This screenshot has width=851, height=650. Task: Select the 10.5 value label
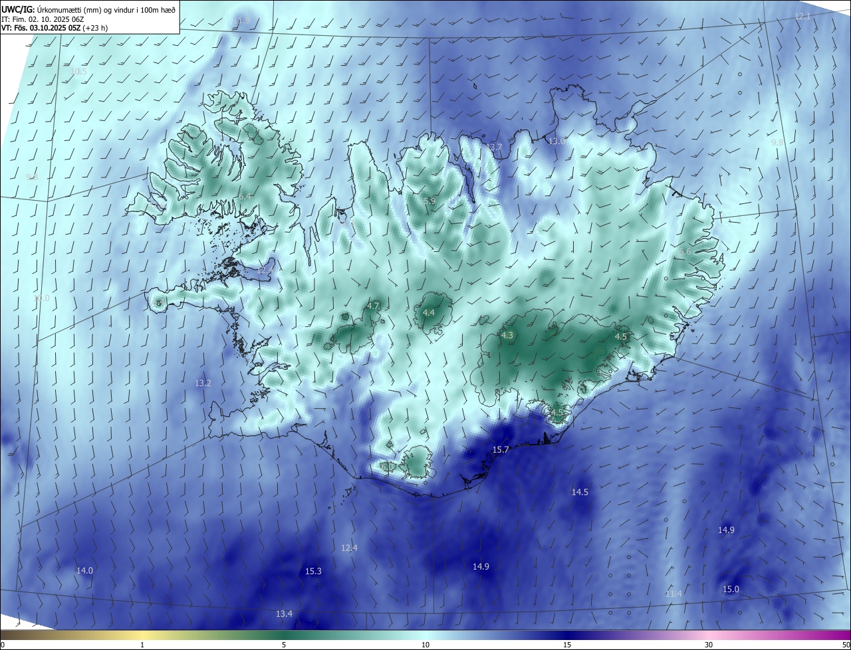[x=78, y=71]
